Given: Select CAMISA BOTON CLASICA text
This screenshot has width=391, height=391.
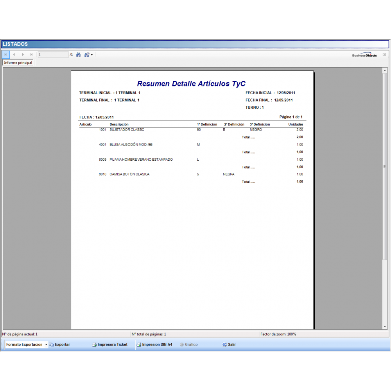Looking at the screenshot, I should (x=129, y=174).
